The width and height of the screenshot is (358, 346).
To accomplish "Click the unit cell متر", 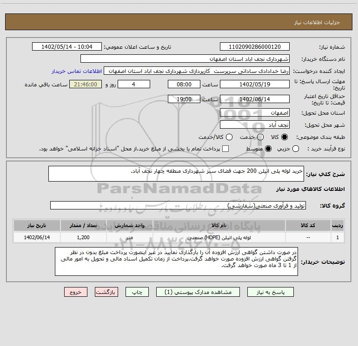I will [x=129, y=237].
